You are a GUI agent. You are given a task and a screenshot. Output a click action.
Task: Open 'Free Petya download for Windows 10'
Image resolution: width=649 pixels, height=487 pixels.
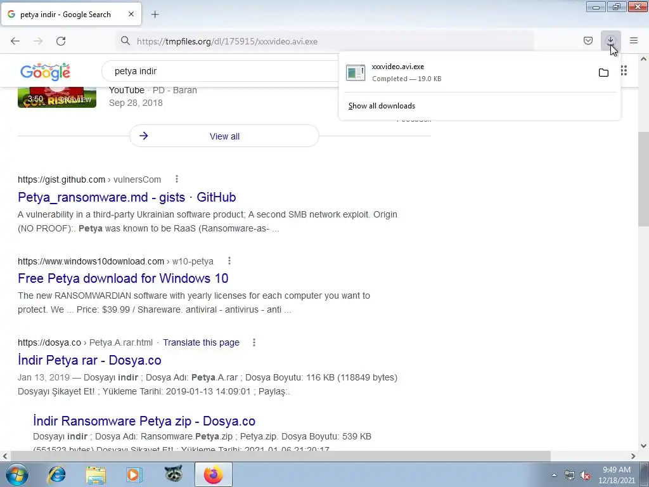pos(123,278)
